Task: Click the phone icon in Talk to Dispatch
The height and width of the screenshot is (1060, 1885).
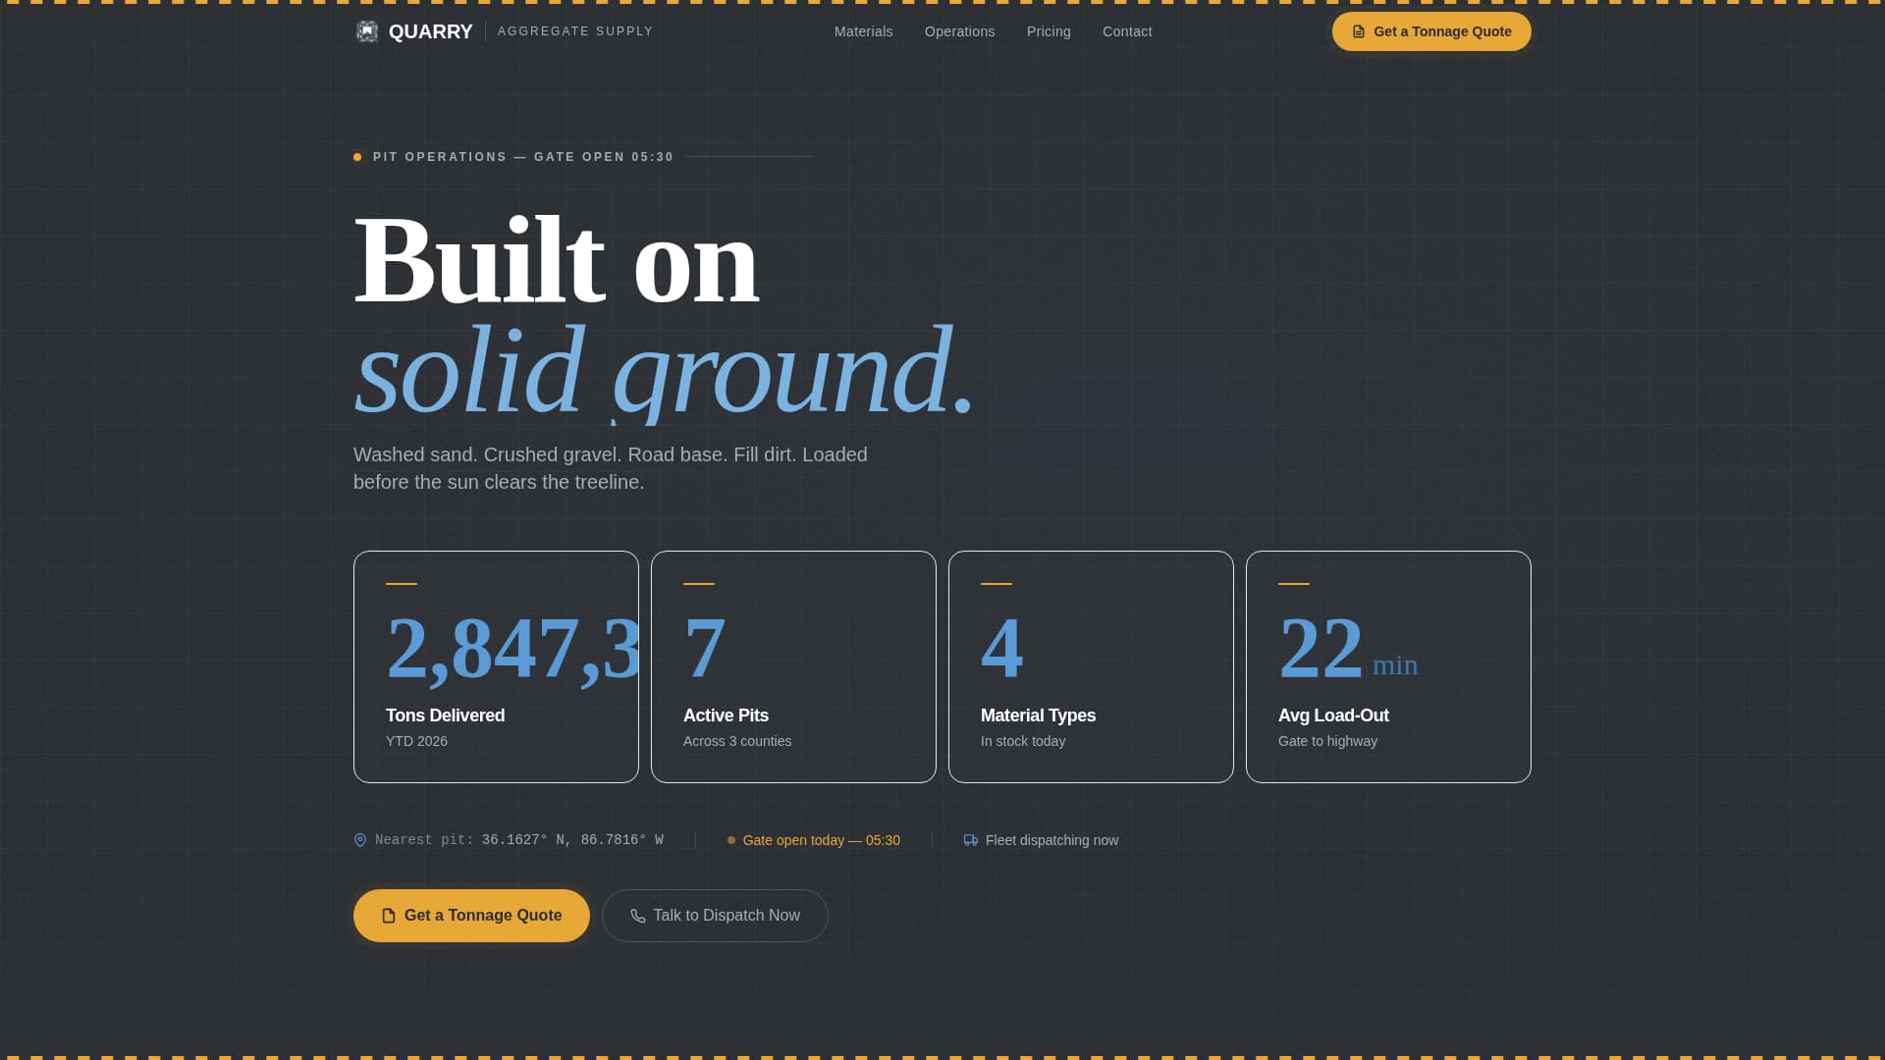Action: [x=638, y=916]
